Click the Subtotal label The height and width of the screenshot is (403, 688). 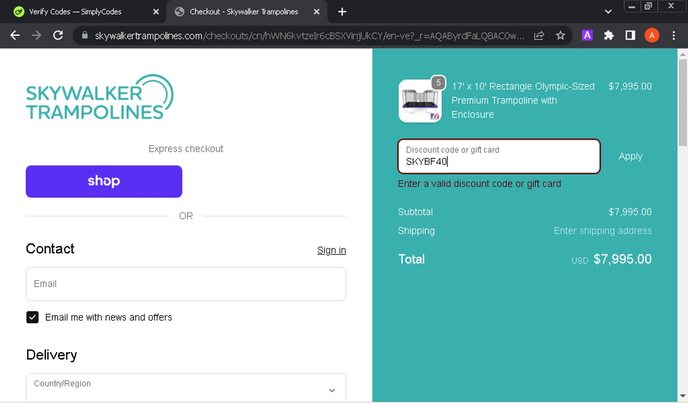415,212
